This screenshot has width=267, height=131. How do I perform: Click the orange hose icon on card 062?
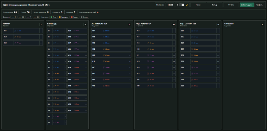click(x=15, y=37)
